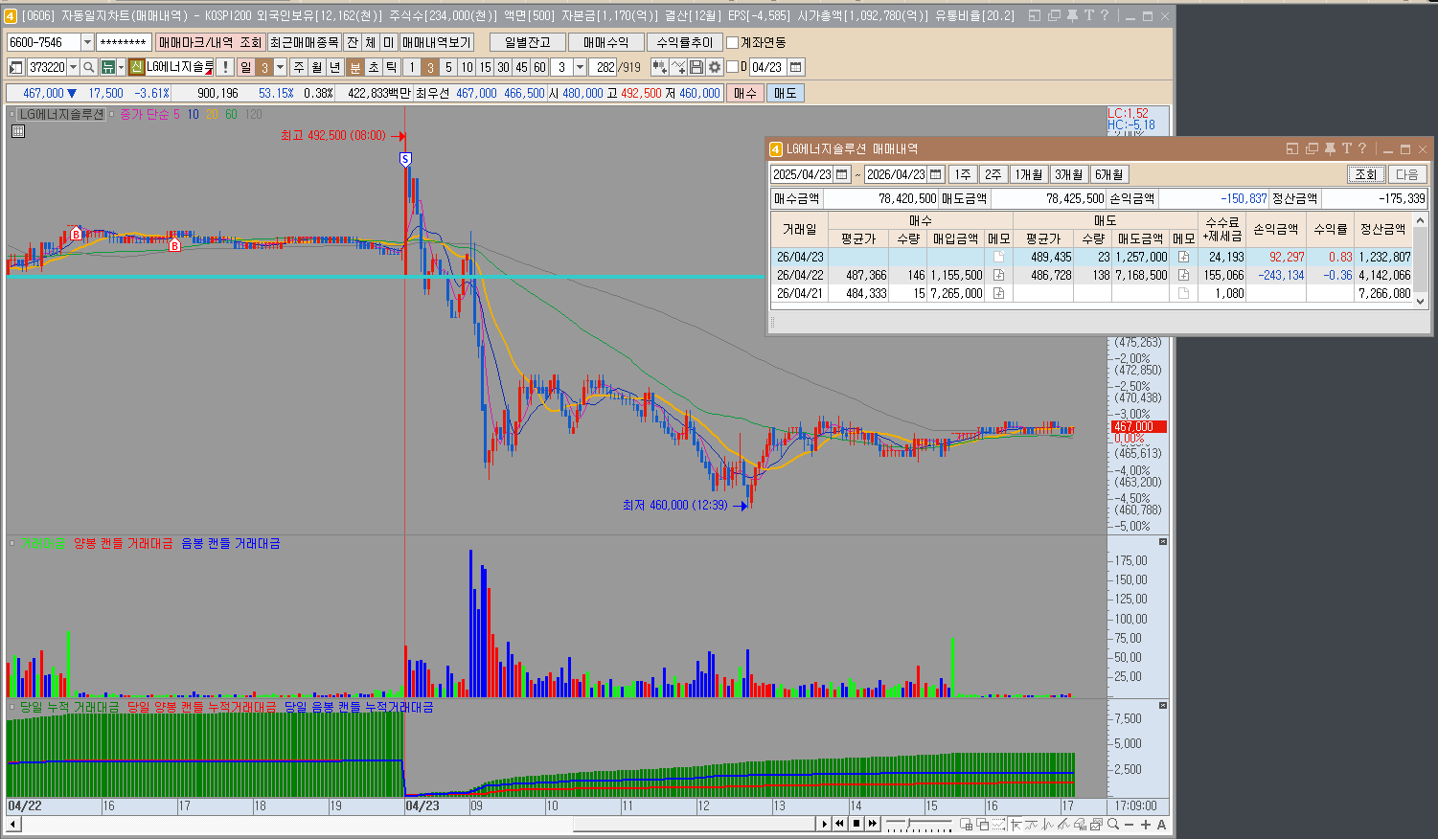The image size is (1438, 839).
Task: Switch chart period to 월 monthly
Action: [x=316, y=67]
